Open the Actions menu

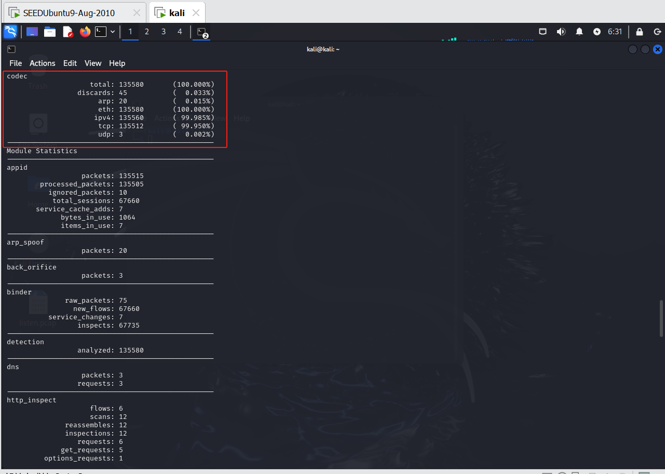43,63
